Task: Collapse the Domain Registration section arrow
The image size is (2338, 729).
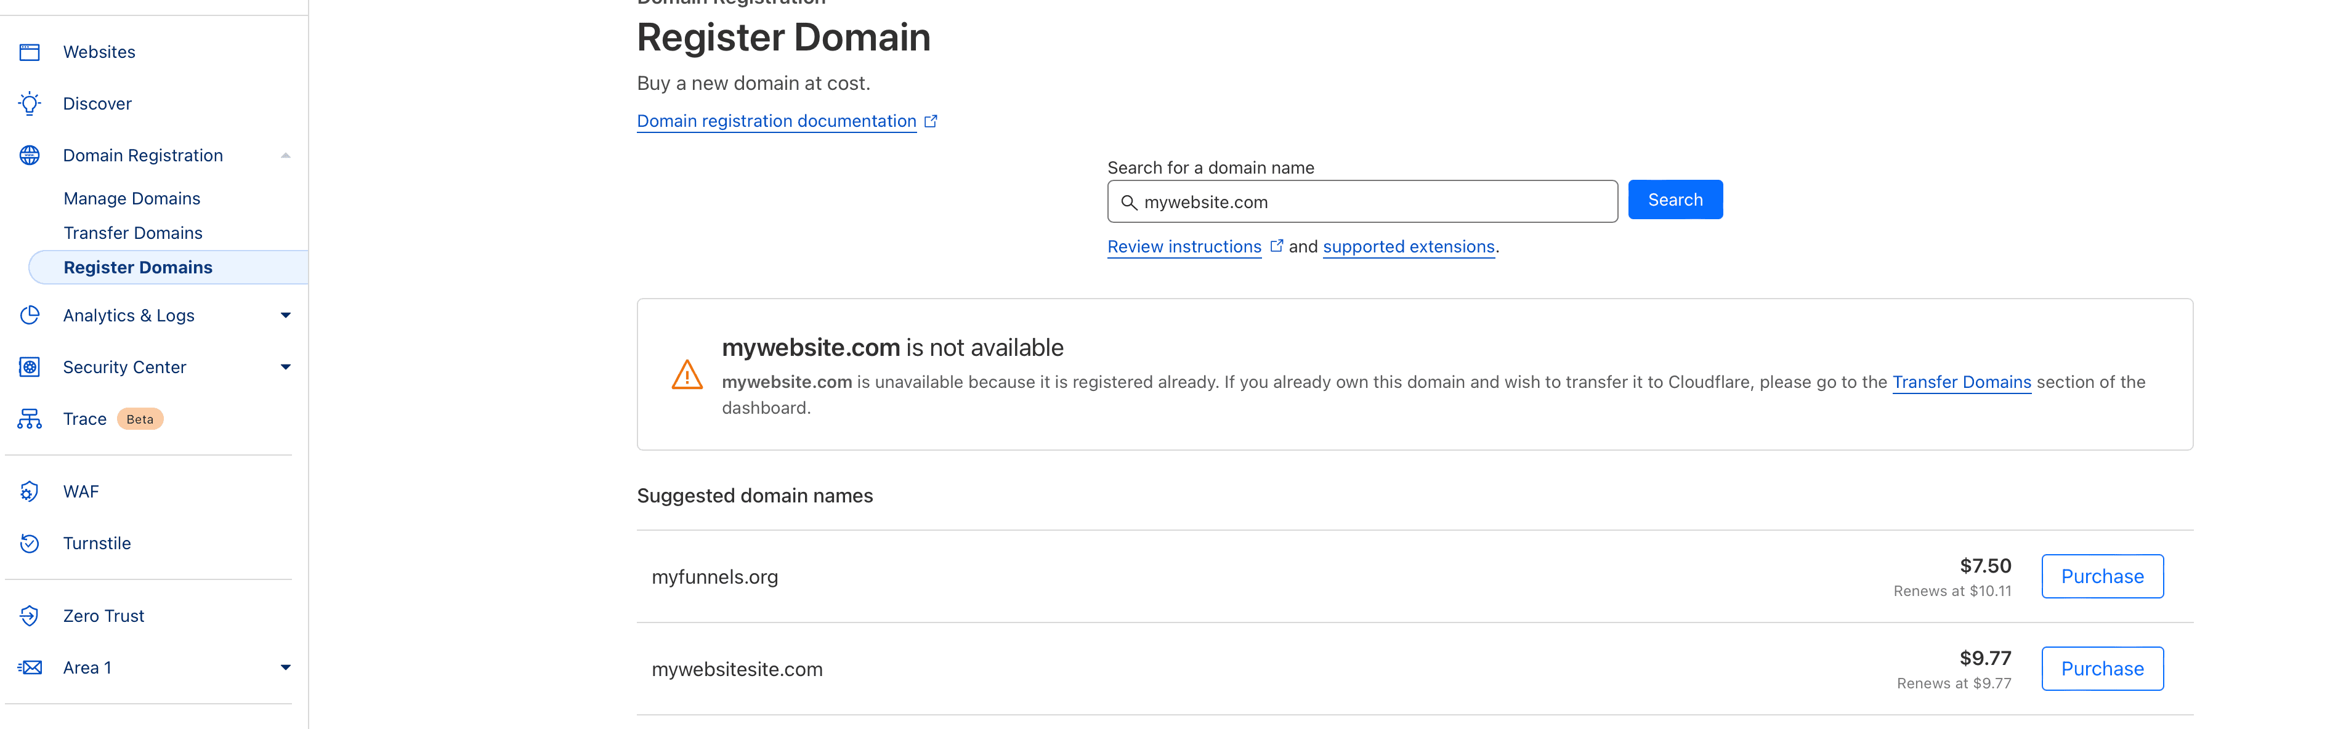Action: click(x=285, y=155)
